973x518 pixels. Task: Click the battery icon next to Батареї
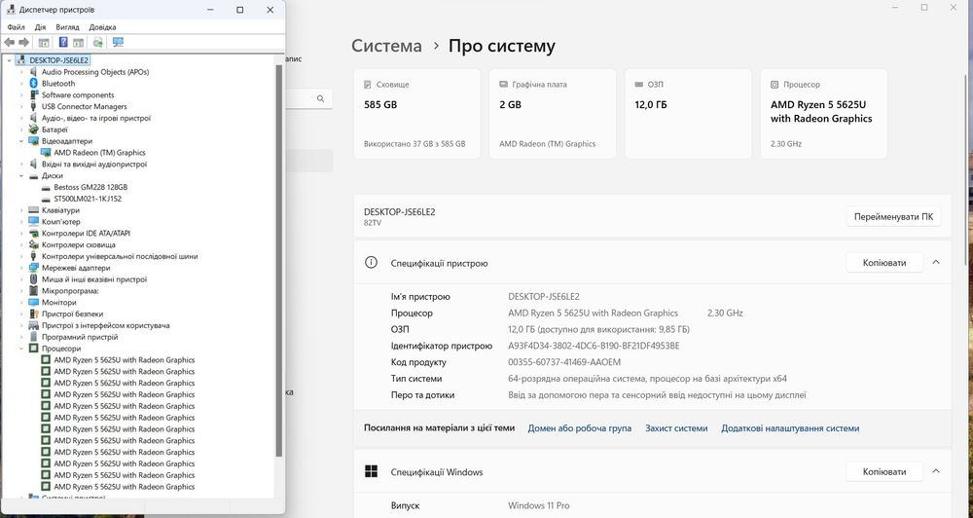pos(33,129)
